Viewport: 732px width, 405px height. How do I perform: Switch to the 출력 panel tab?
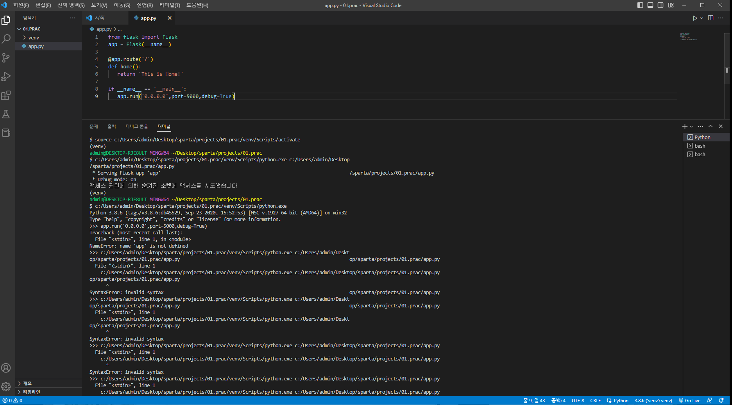point(112,126)
